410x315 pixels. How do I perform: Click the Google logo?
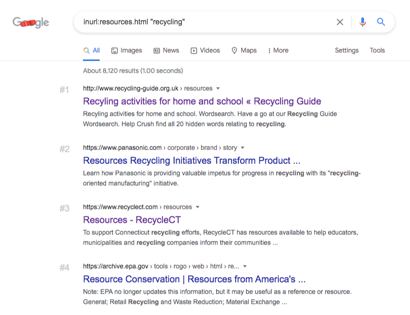31,22
